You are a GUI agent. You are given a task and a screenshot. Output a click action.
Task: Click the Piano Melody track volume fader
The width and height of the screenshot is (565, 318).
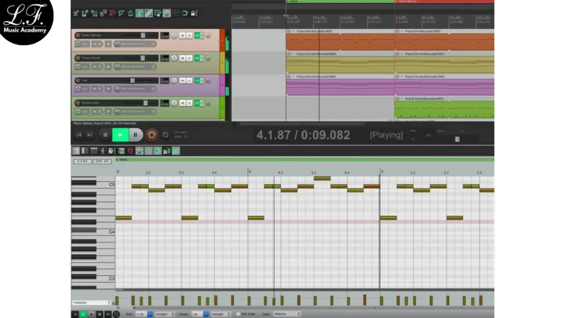click(x=142, y=35)
